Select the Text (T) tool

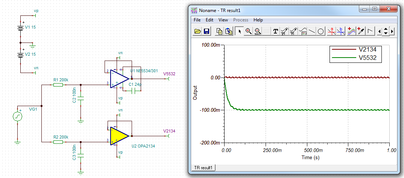[x=276, y=31]
